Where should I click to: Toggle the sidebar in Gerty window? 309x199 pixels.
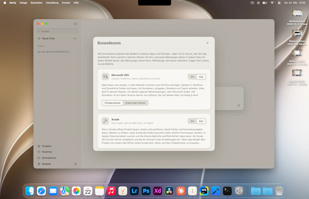76,24
